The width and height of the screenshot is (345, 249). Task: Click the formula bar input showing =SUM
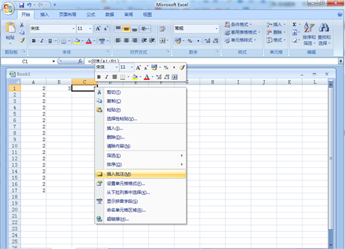pos(210,61)
